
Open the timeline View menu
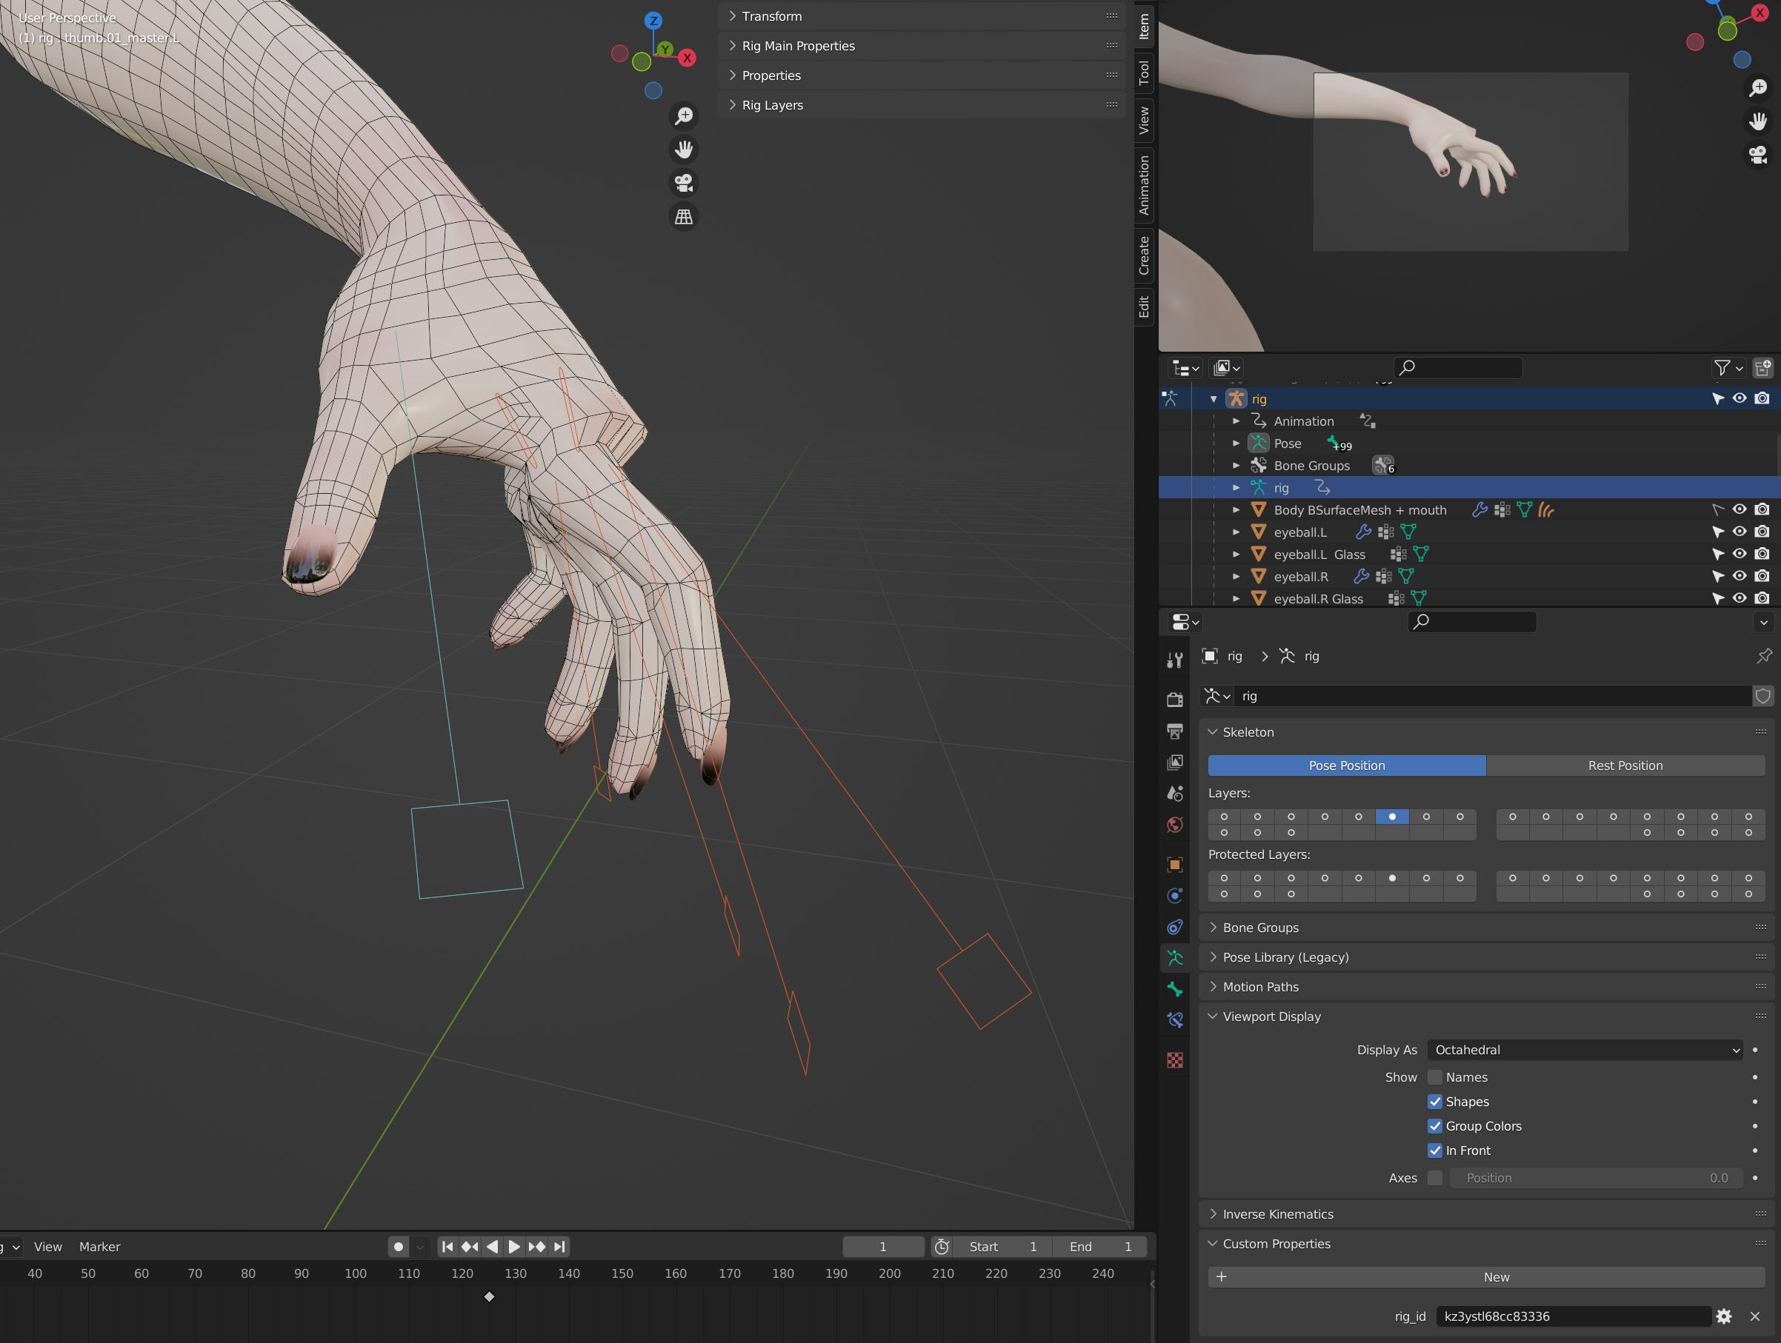(47, 1247)
